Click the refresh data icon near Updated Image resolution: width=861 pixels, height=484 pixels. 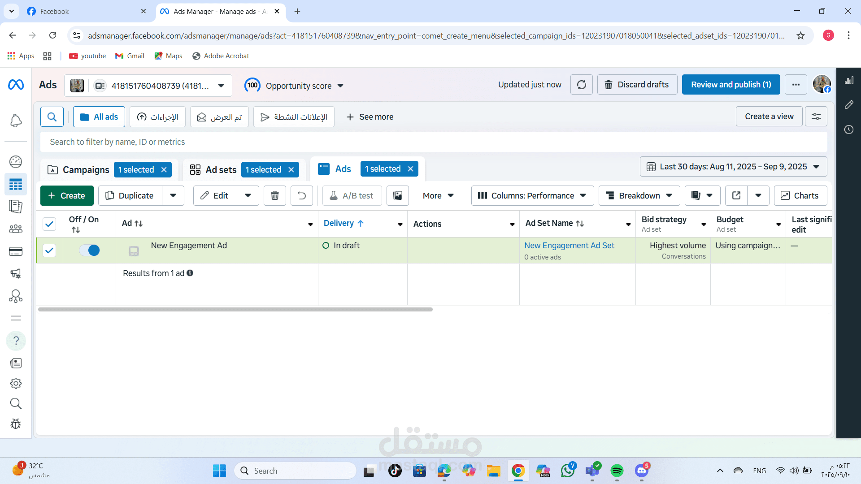pyautogui.click(x=582, y=85)
